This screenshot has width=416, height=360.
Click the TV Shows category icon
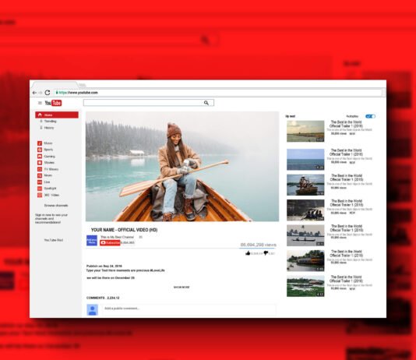pos(40,169)
